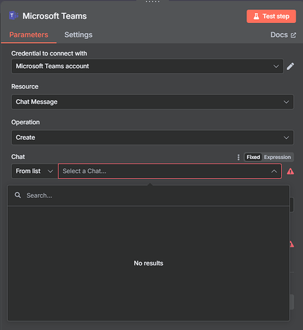Open Chat options three-dot menu
Viewport: 303px width, 330px height.
pyautogui.click(x=238, y=157)
